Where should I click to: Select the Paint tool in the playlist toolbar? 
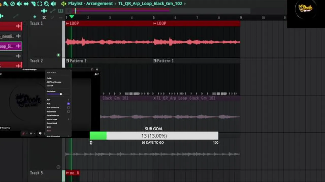[6, 4]
